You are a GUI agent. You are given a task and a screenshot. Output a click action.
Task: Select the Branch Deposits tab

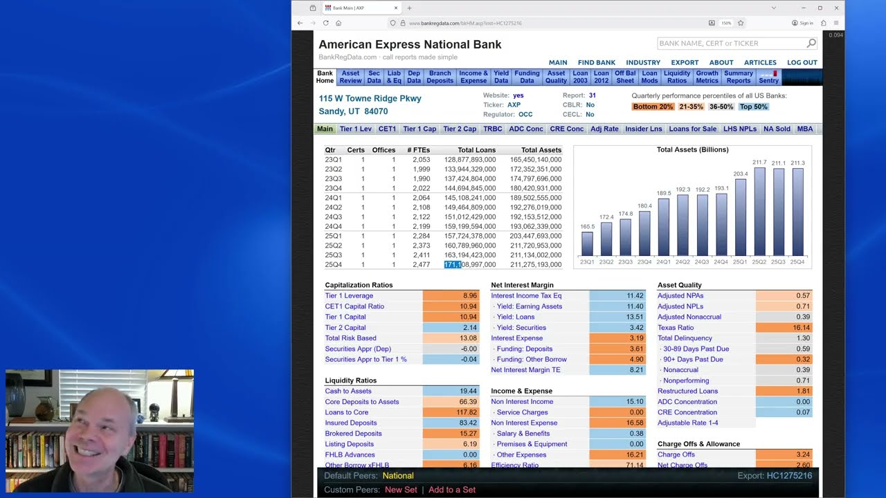click(440, 77)
